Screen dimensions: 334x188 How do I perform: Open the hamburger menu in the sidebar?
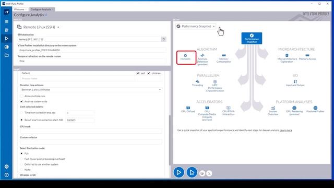[x=7, y=22]
